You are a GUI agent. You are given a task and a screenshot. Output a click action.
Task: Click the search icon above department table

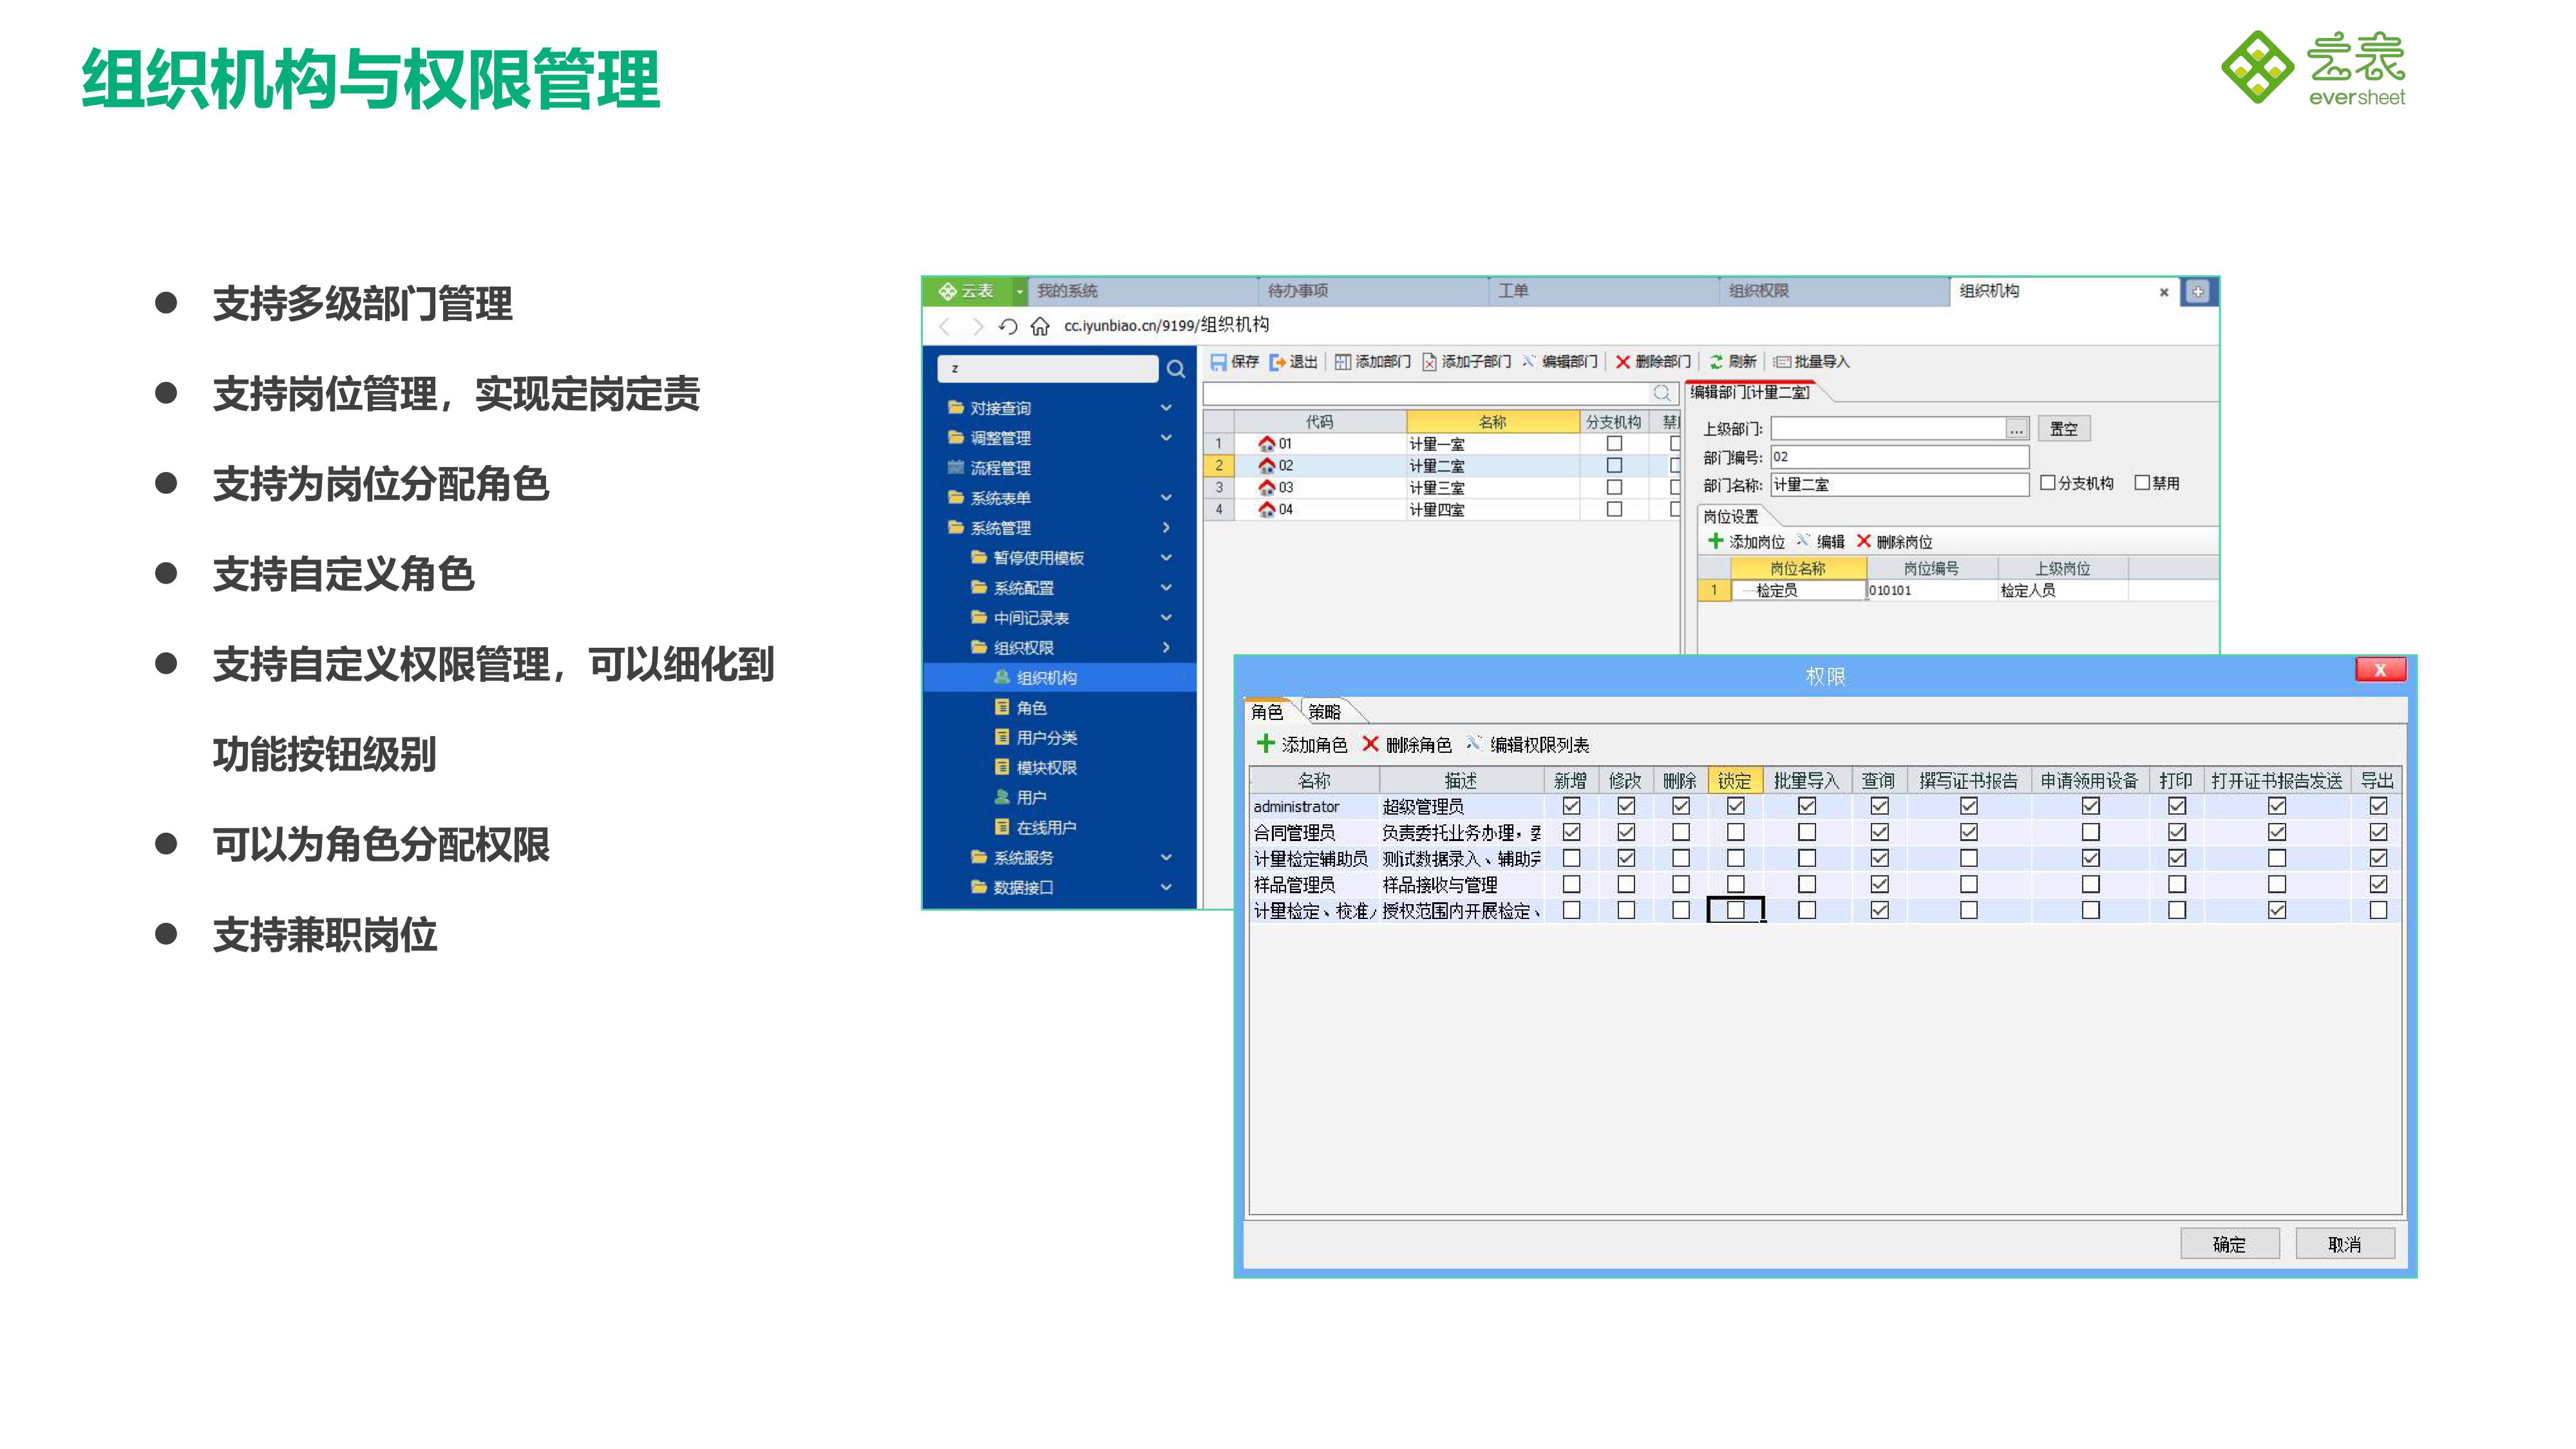[x=1662, y=393]
